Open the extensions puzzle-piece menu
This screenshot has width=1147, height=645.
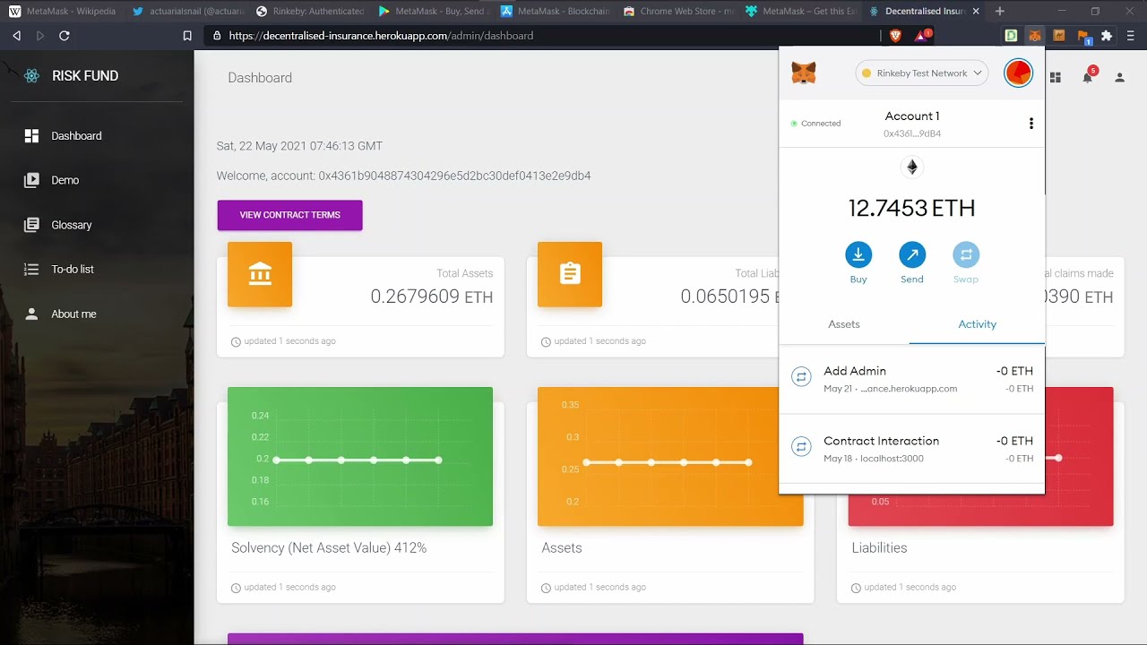coord(1107,36)
